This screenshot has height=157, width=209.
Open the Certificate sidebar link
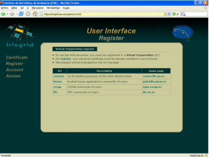coord(17,58)
